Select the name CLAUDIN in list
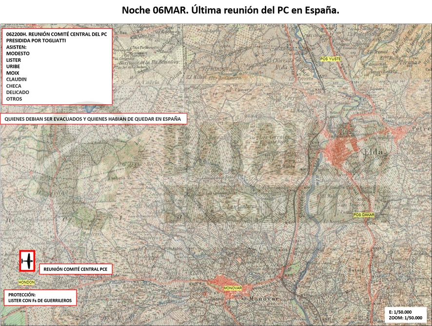This screenshot has height=326, width=432. (x=17, y=79)
